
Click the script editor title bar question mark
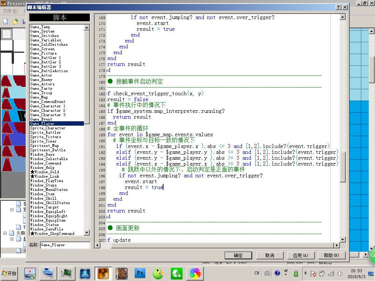tap(338, 7)
